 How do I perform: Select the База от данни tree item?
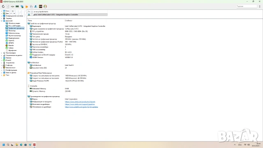pyautogui.click(x=11, y=73)
